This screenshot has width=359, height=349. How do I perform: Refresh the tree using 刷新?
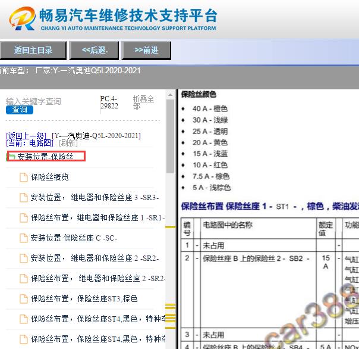click(68, 143)
